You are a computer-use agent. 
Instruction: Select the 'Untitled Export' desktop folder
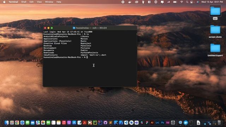(215, 50)
